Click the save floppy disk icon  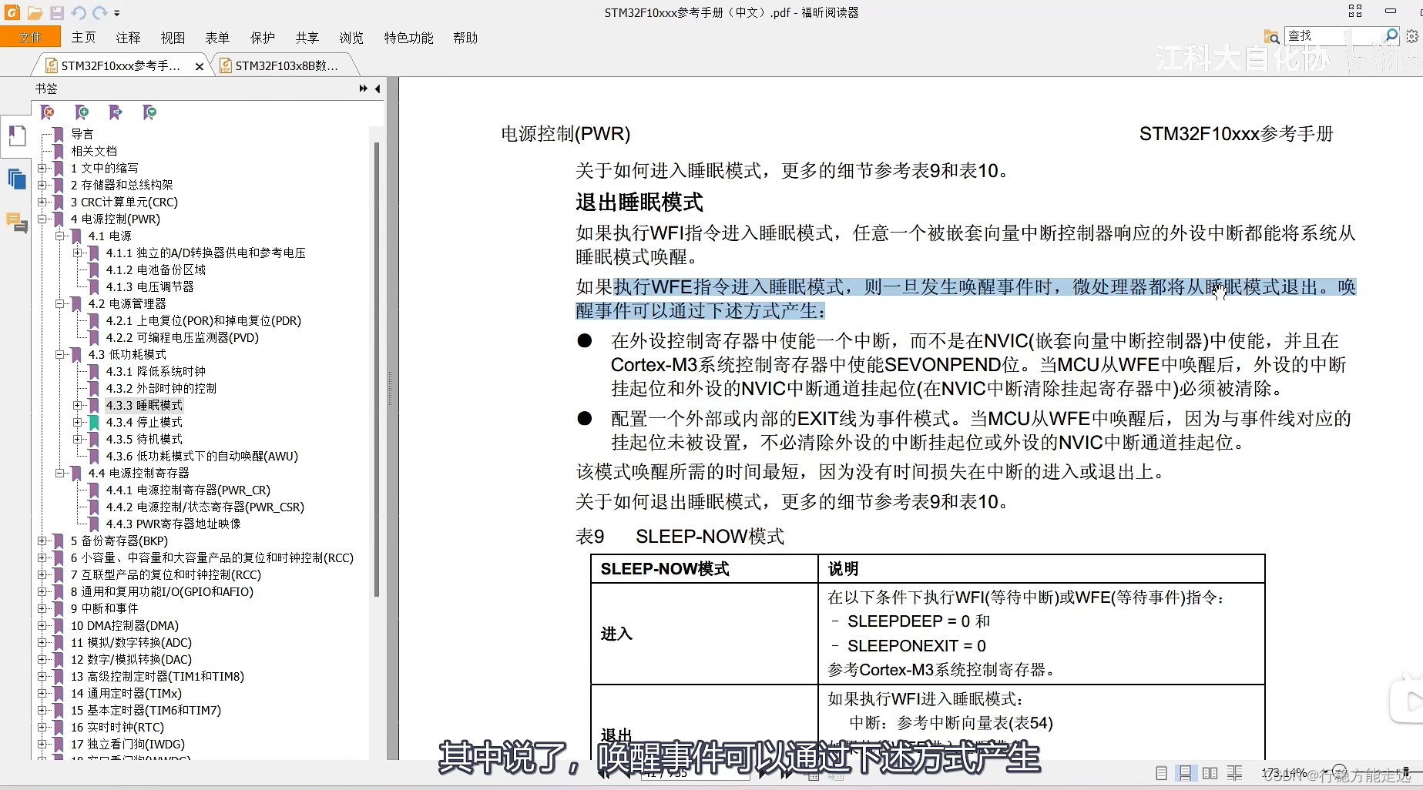57,13
